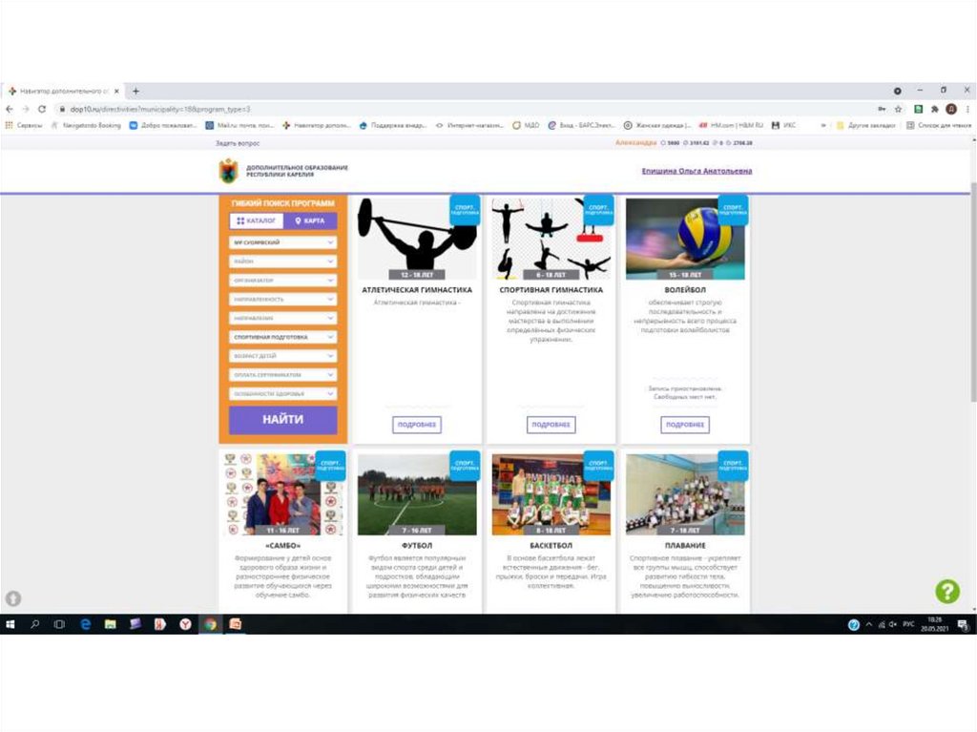
Task: Open the Другие закладки folder
Action: (866, 125)
